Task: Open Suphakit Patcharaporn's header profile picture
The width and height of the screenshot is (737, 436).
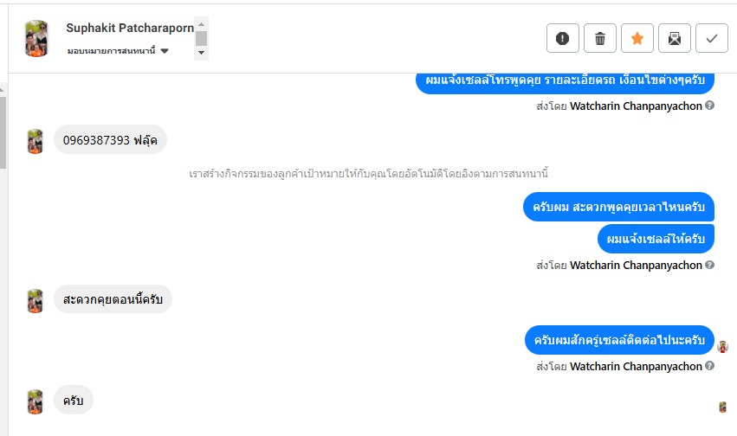Action: pos(36,38)
